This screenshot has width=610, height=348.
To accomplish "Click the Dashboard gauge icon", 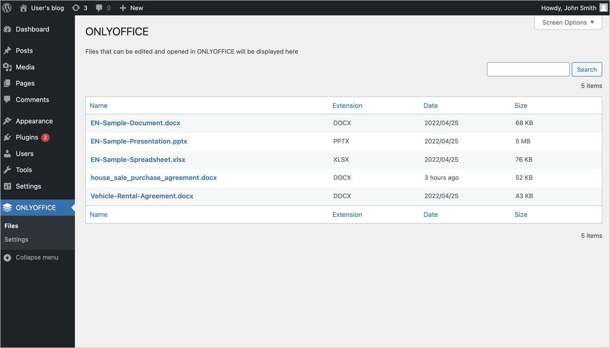I will 7,29.
